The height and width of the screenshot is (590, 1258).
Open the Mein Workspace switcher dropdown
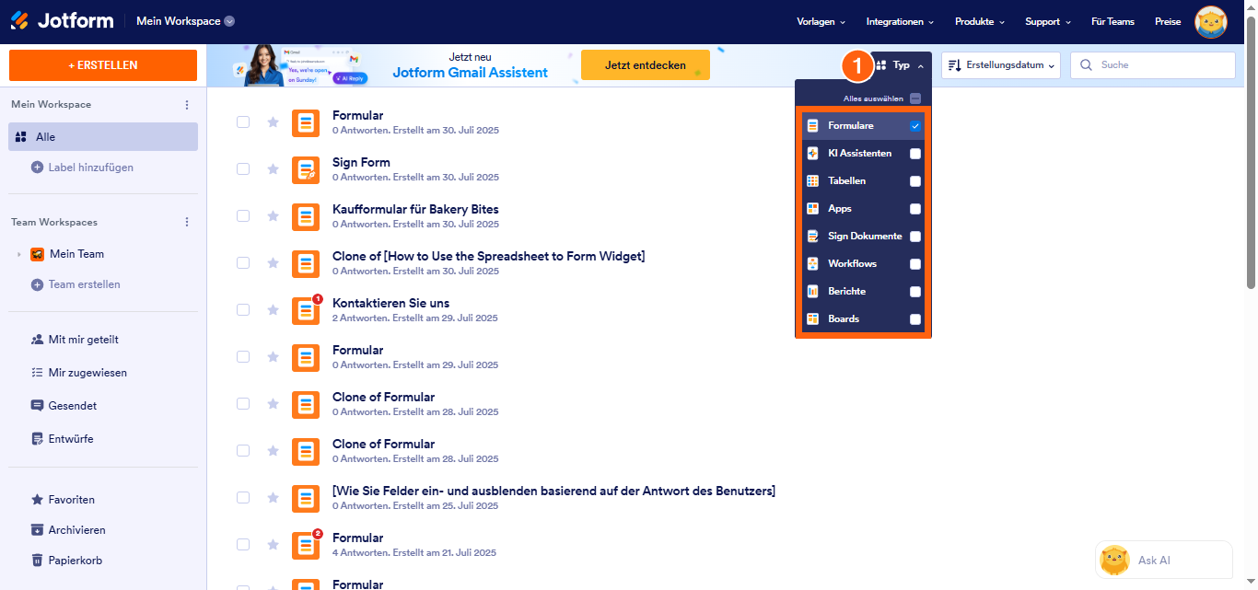185,21
